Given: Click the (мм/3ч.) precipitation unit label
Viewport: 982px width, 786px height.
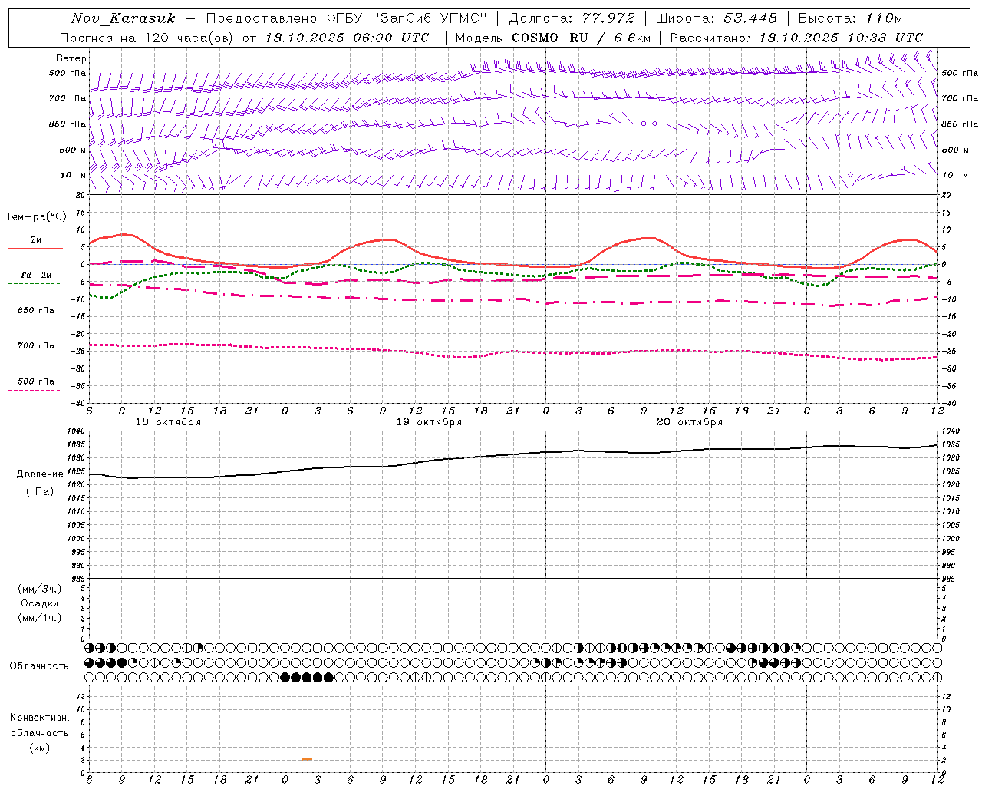Looking at the screenshot, I should [40, 589].
